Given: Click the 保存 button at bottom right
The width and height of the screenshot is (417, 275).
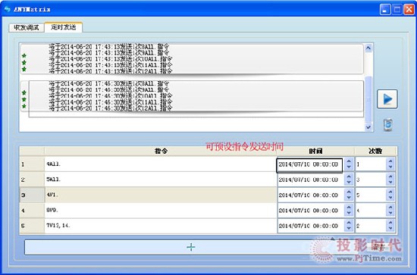Looking at the screenshot, I should click(x=378, y=248).
